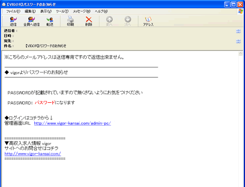Viewport: 245px width, 187px height.
Task: Open the admin-pc login URL link
Action: click(73, 123)
